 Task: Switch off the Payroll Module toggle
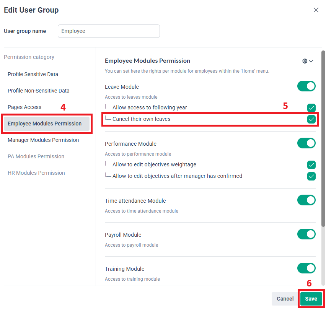click(306, 234)
